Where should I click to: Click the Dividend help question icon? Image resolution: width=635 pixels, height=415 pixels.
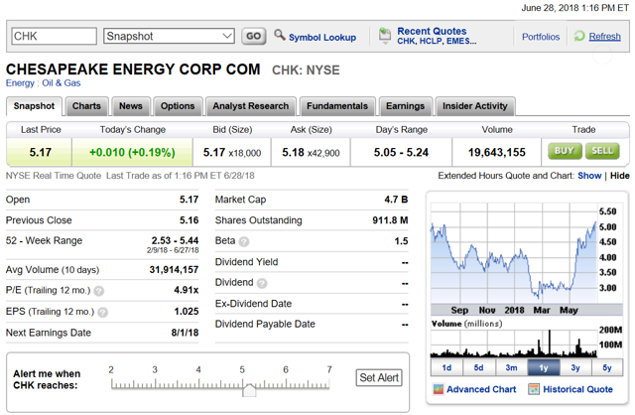pos(262,283)
